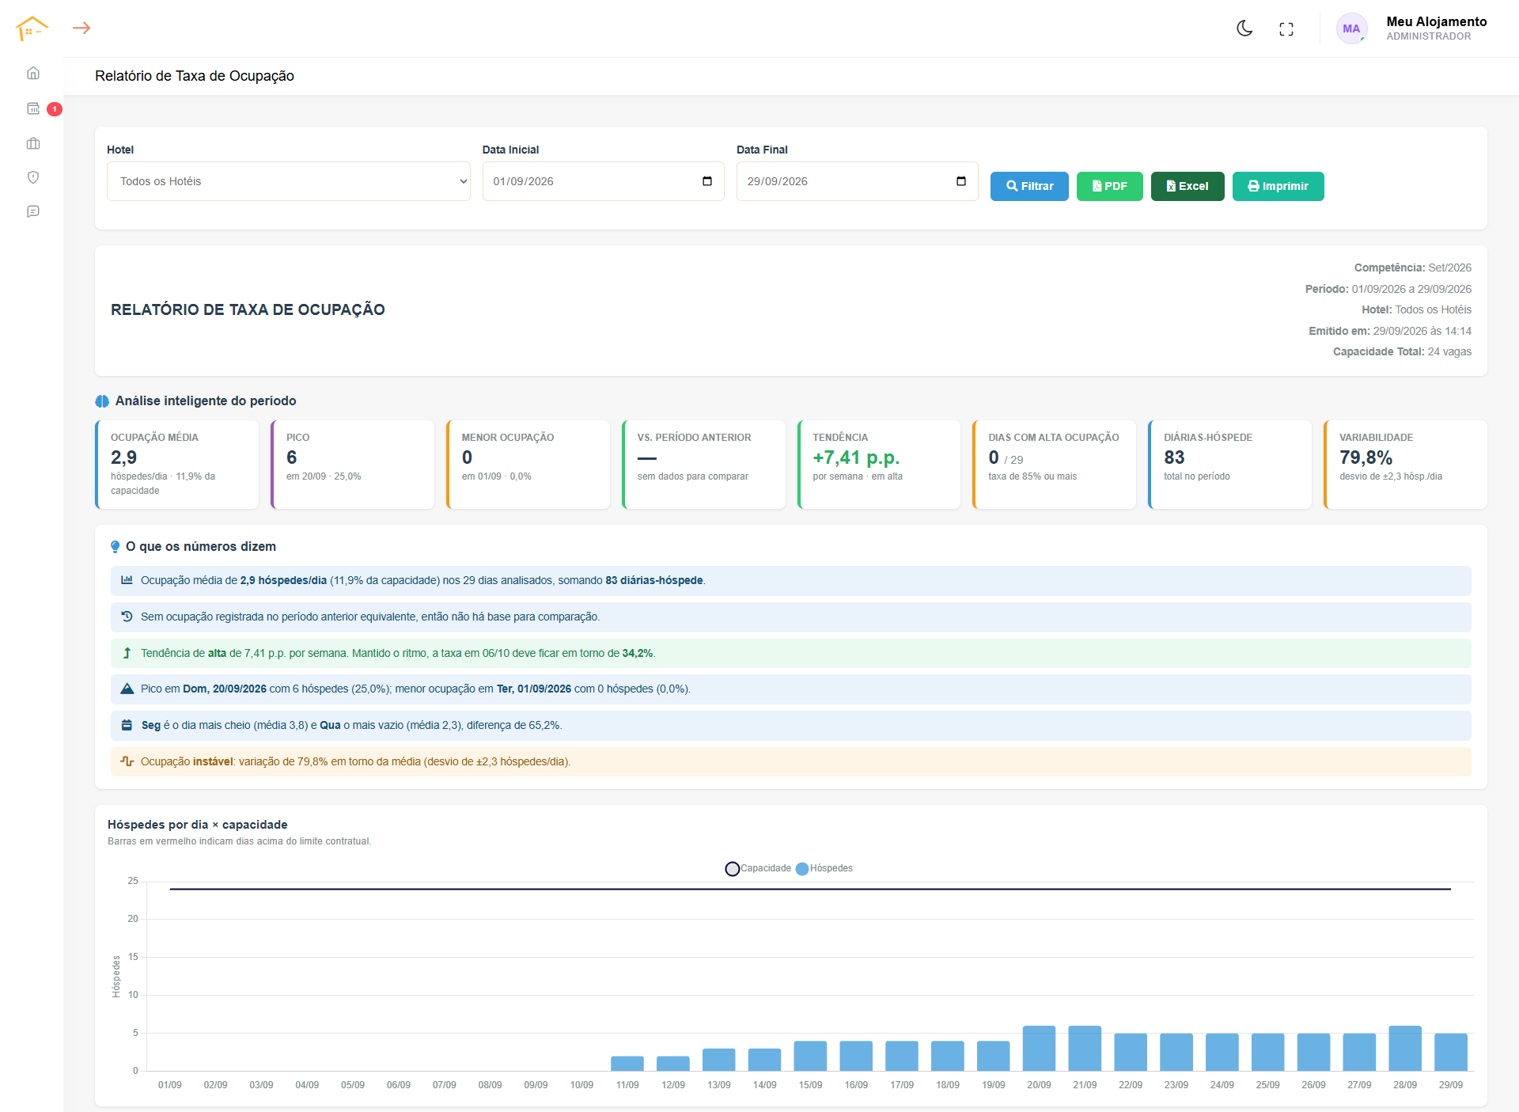Click the Tendência de alta insight row

tap(791, 653)
